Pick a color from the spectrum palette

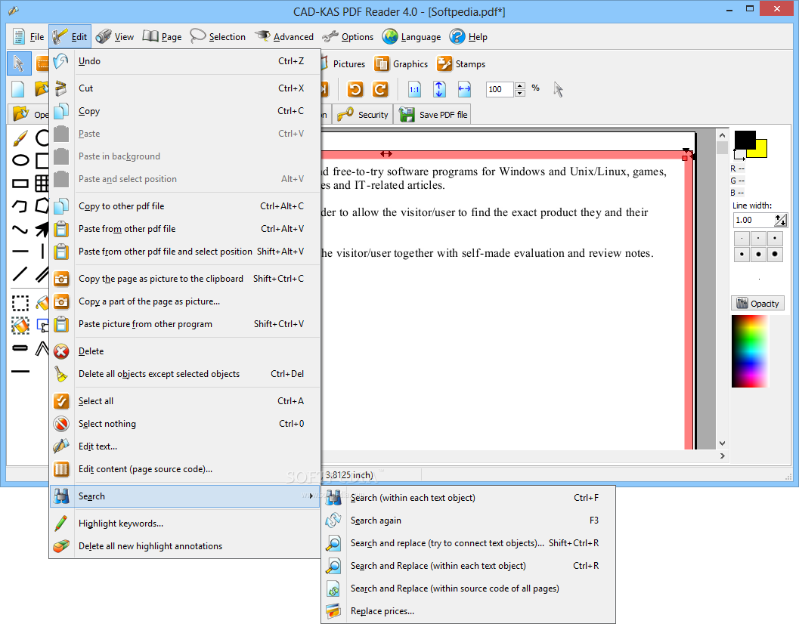[x=750, y=351]
